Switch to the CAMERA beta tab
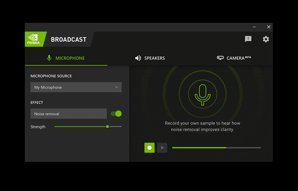This screenshot has width=298, height=191. tap(234, 58)
